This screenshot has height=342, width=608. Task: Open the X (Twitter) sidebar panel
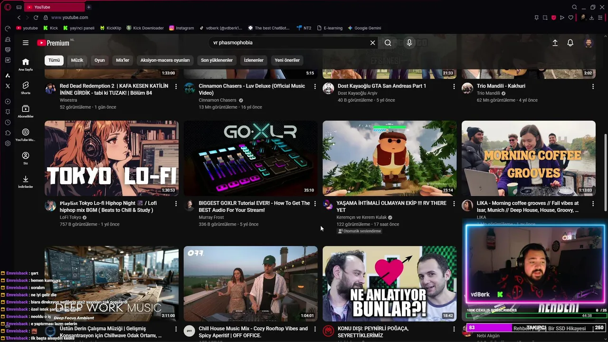pyautogui.click(x=8, y=86)
